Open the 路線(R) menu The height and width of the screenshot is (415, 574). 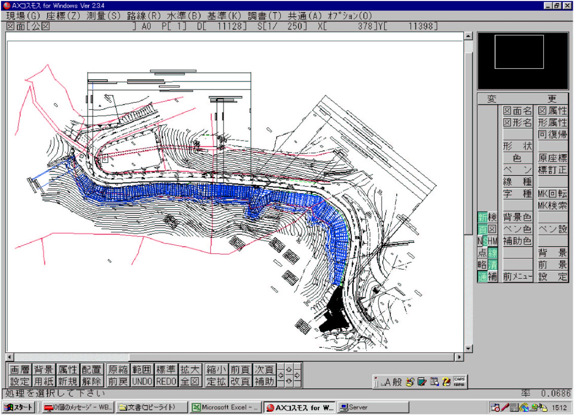pyautogui.click(x=144, y=16)
